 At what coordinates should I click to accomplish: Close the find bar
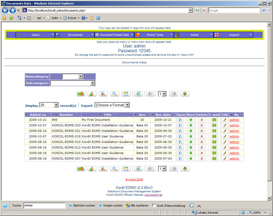pyautogui.click(x=5, y=205)
